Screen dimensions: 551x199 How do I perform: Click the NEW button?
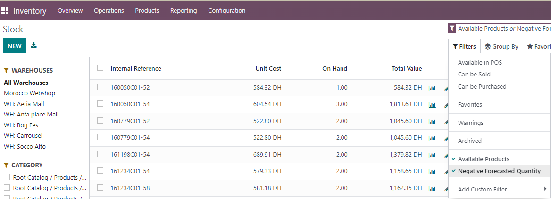[15, 46]
